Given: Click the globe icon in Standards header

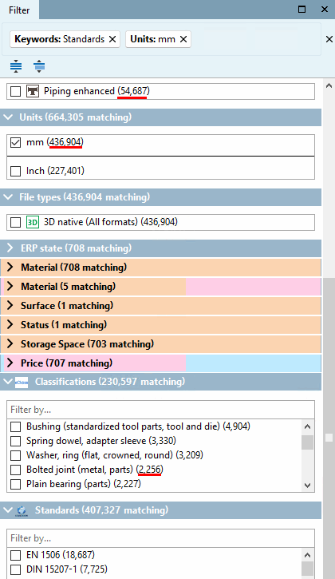Looking at the screenshot, I should pos(22,511).
